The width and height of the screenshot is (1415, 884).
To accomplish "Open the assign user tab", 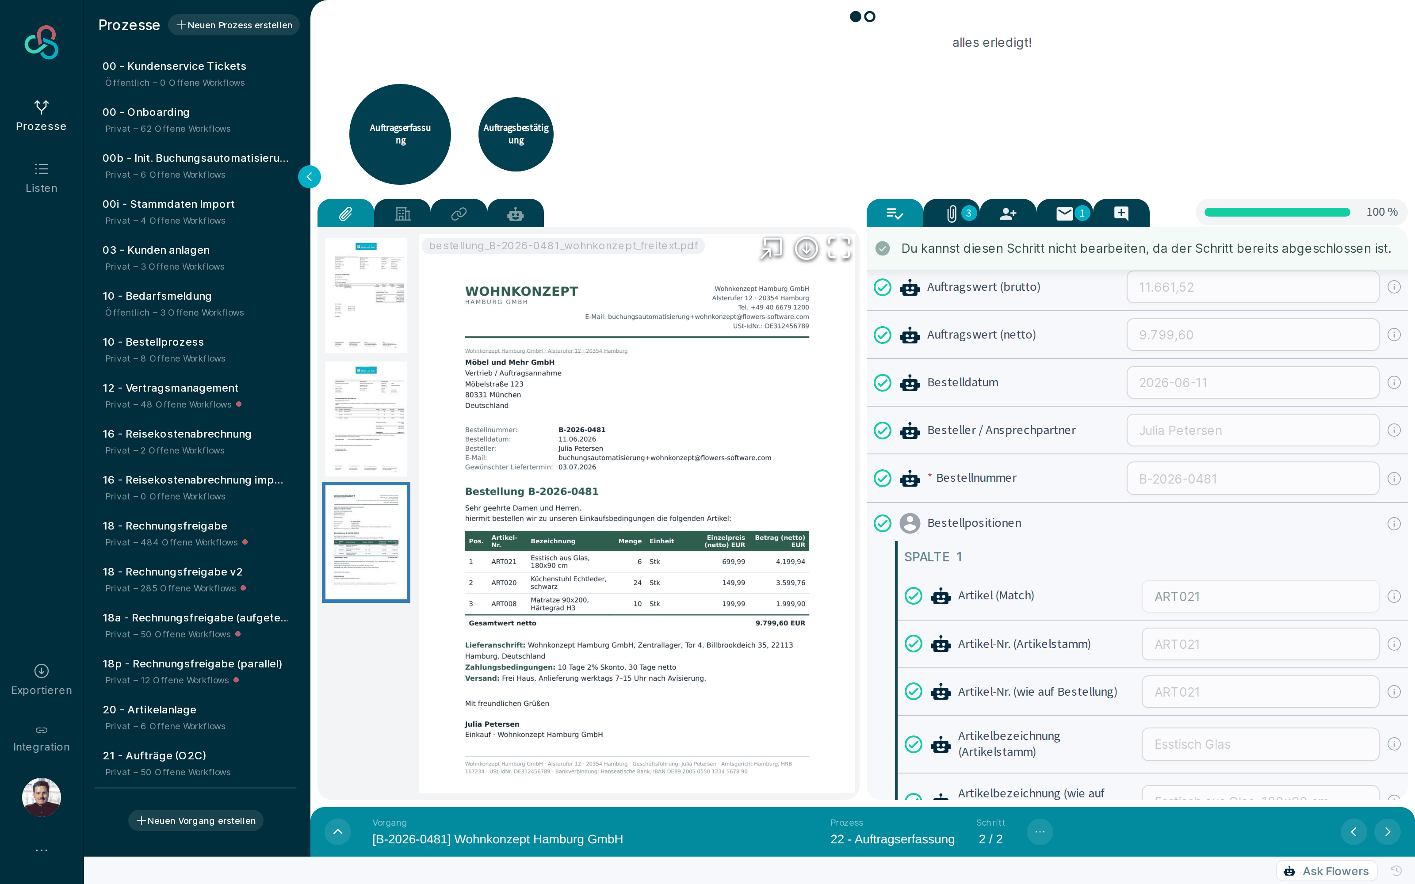I will click(x=1008, y=213).
